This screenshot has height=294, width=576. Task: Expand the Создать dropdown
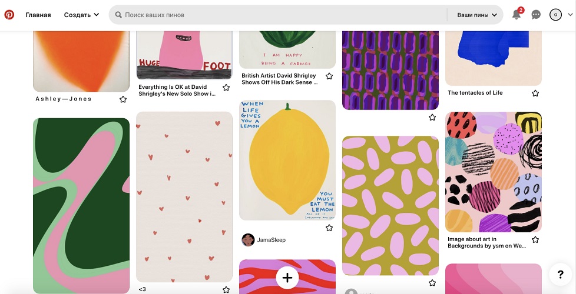(x=81, y=15)
